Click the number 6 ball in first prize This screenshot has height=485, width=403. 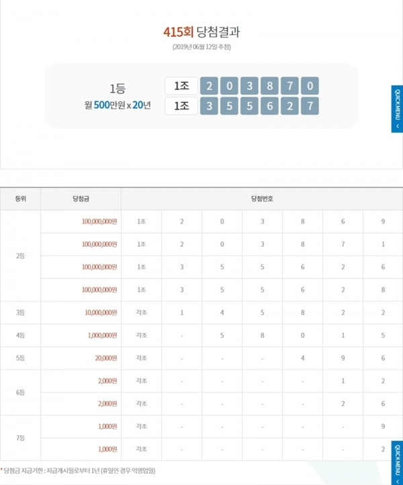[269, 106]
